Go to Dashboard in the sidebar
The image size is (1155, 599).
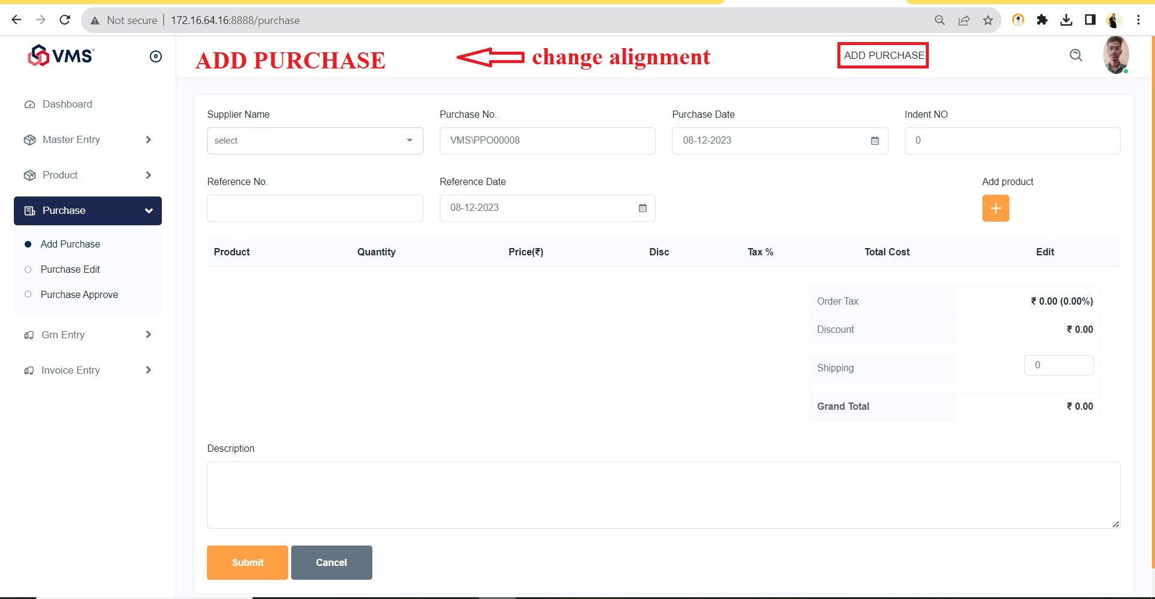(x=67, y=104)
